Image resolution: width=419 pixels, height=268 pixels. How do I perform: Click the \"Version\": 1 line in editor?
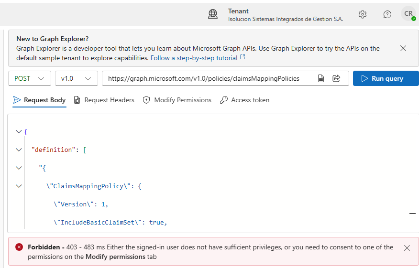81,204
